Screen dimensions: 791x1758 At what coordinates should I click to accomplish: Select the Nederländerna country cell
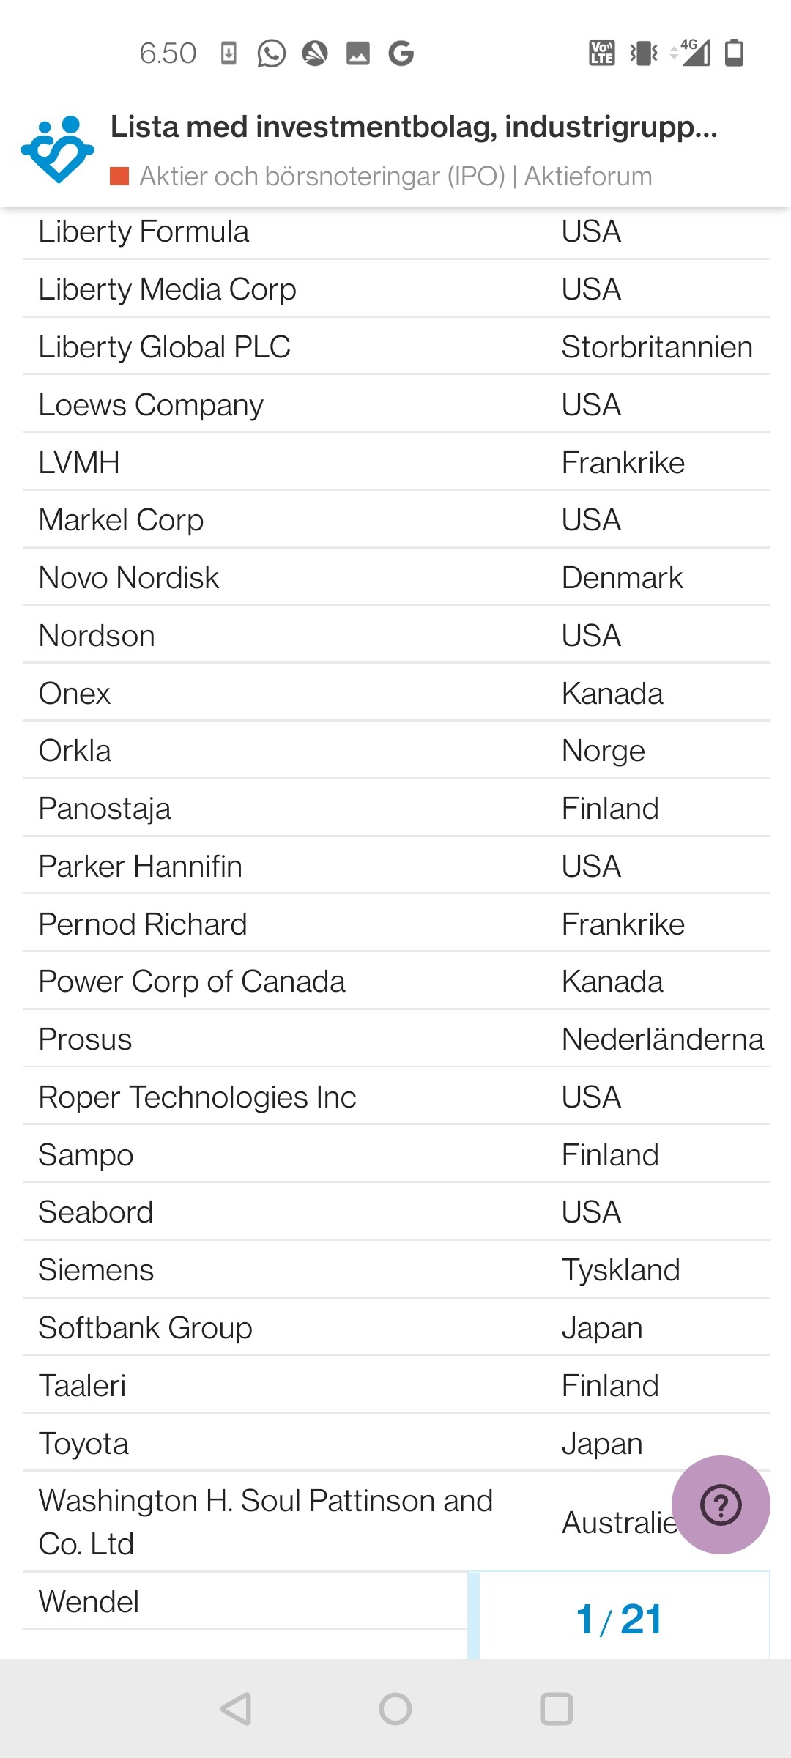point(662,1039)
